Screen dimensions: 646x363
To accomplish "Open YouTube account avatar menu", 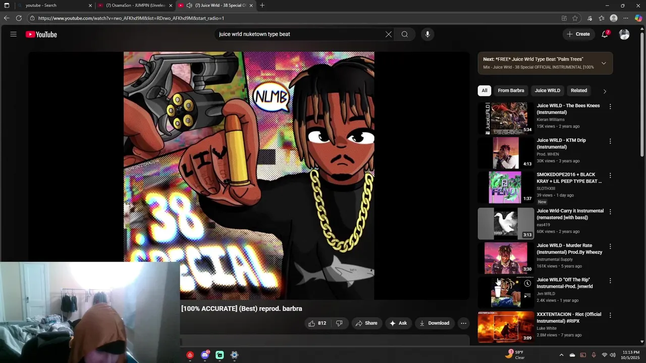I will click(624, 34).
